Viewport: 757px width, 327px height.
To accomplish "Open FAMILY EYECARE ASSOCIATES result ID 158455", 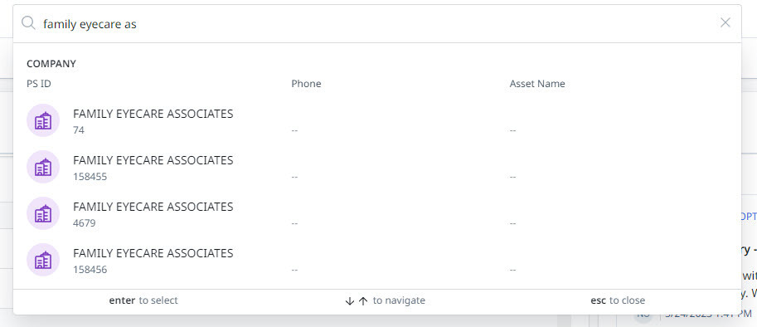I will (x=377, y=167).
